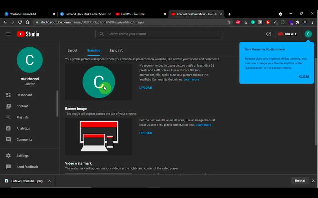318x198 pixels.
Task: Open Settings gear in the sidebar
Action: tap(22, 156)
